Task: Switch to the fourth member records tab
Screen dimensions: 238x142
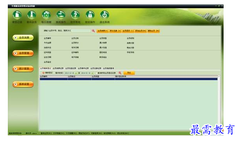Action: click(x=83, y=68)
